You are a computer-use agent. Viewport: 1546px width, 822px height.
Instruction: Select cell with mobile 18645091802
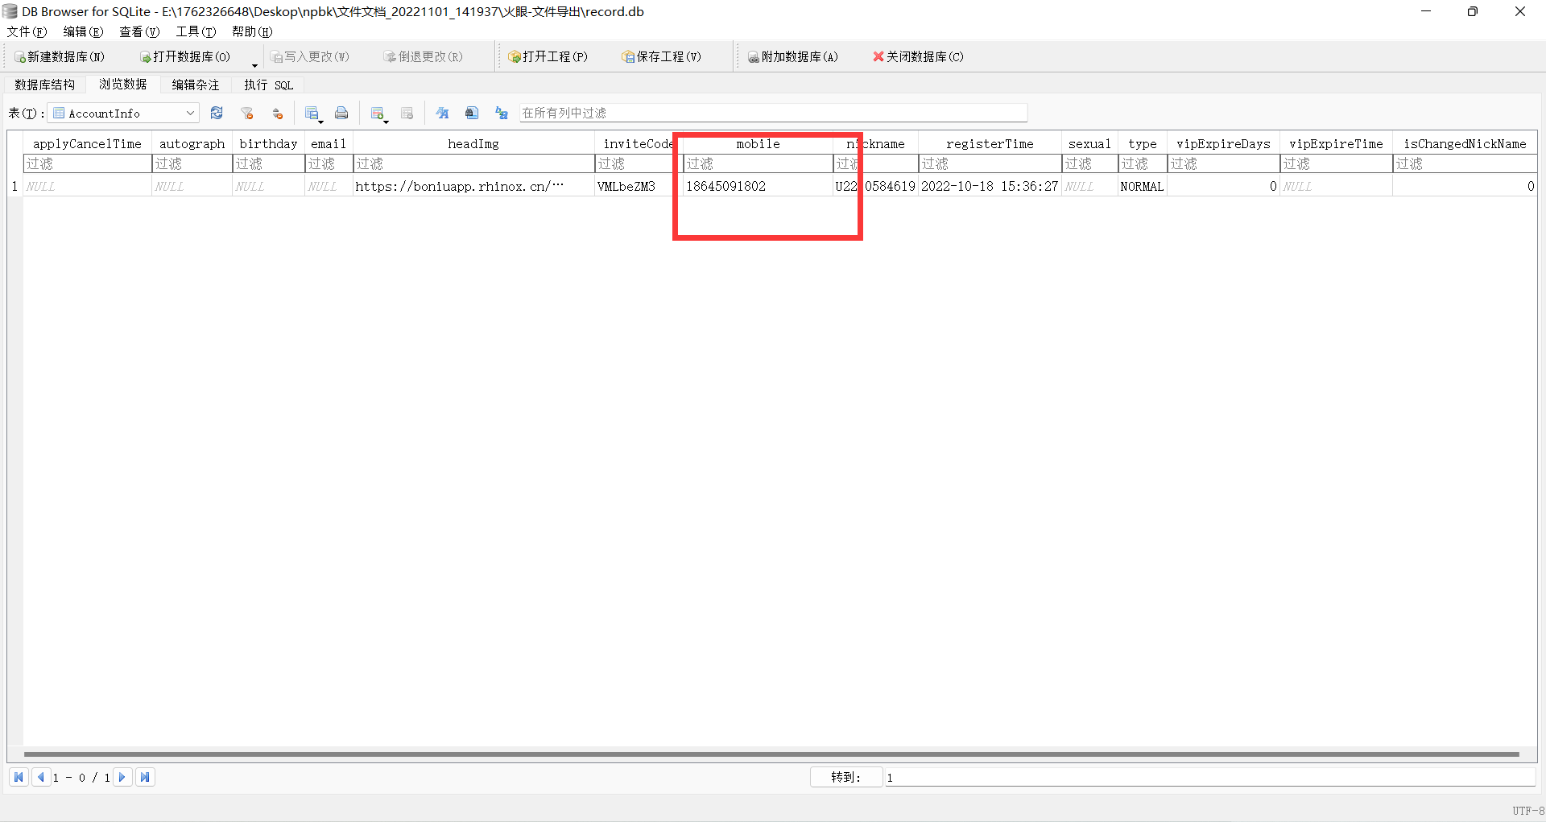pyautogui.click(x=758, y=186)
